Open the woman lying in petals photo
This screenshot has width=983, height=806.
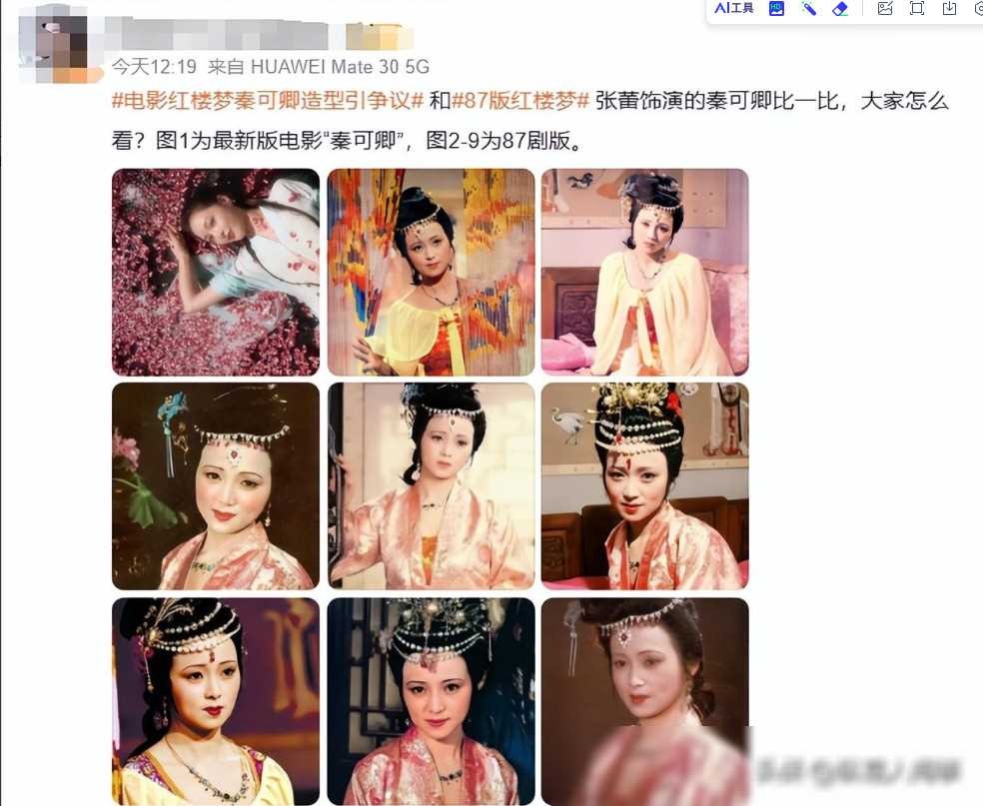[x=216, y=272]
